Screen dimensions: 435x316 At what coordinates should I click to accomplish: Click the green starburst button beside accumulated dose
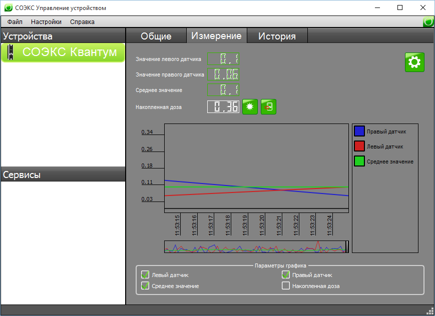click(x=250, y=106)
